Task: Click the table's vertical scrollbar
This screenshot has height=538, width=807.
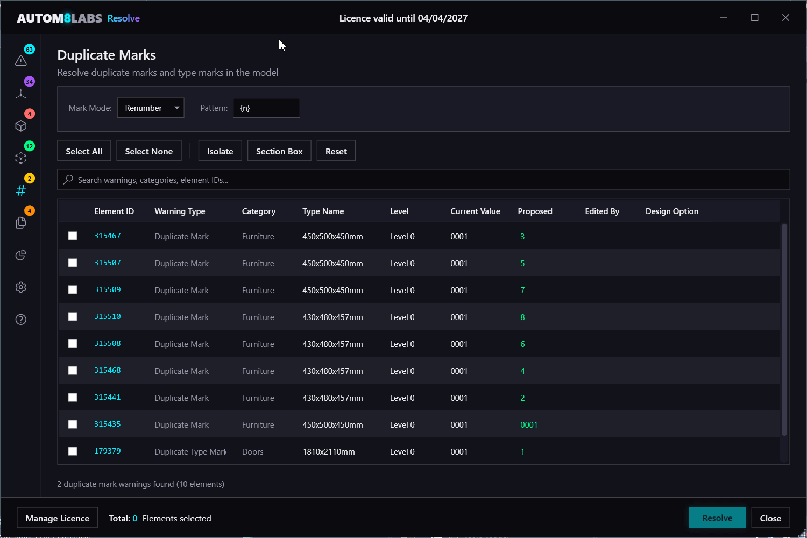Action: point(784,329)
